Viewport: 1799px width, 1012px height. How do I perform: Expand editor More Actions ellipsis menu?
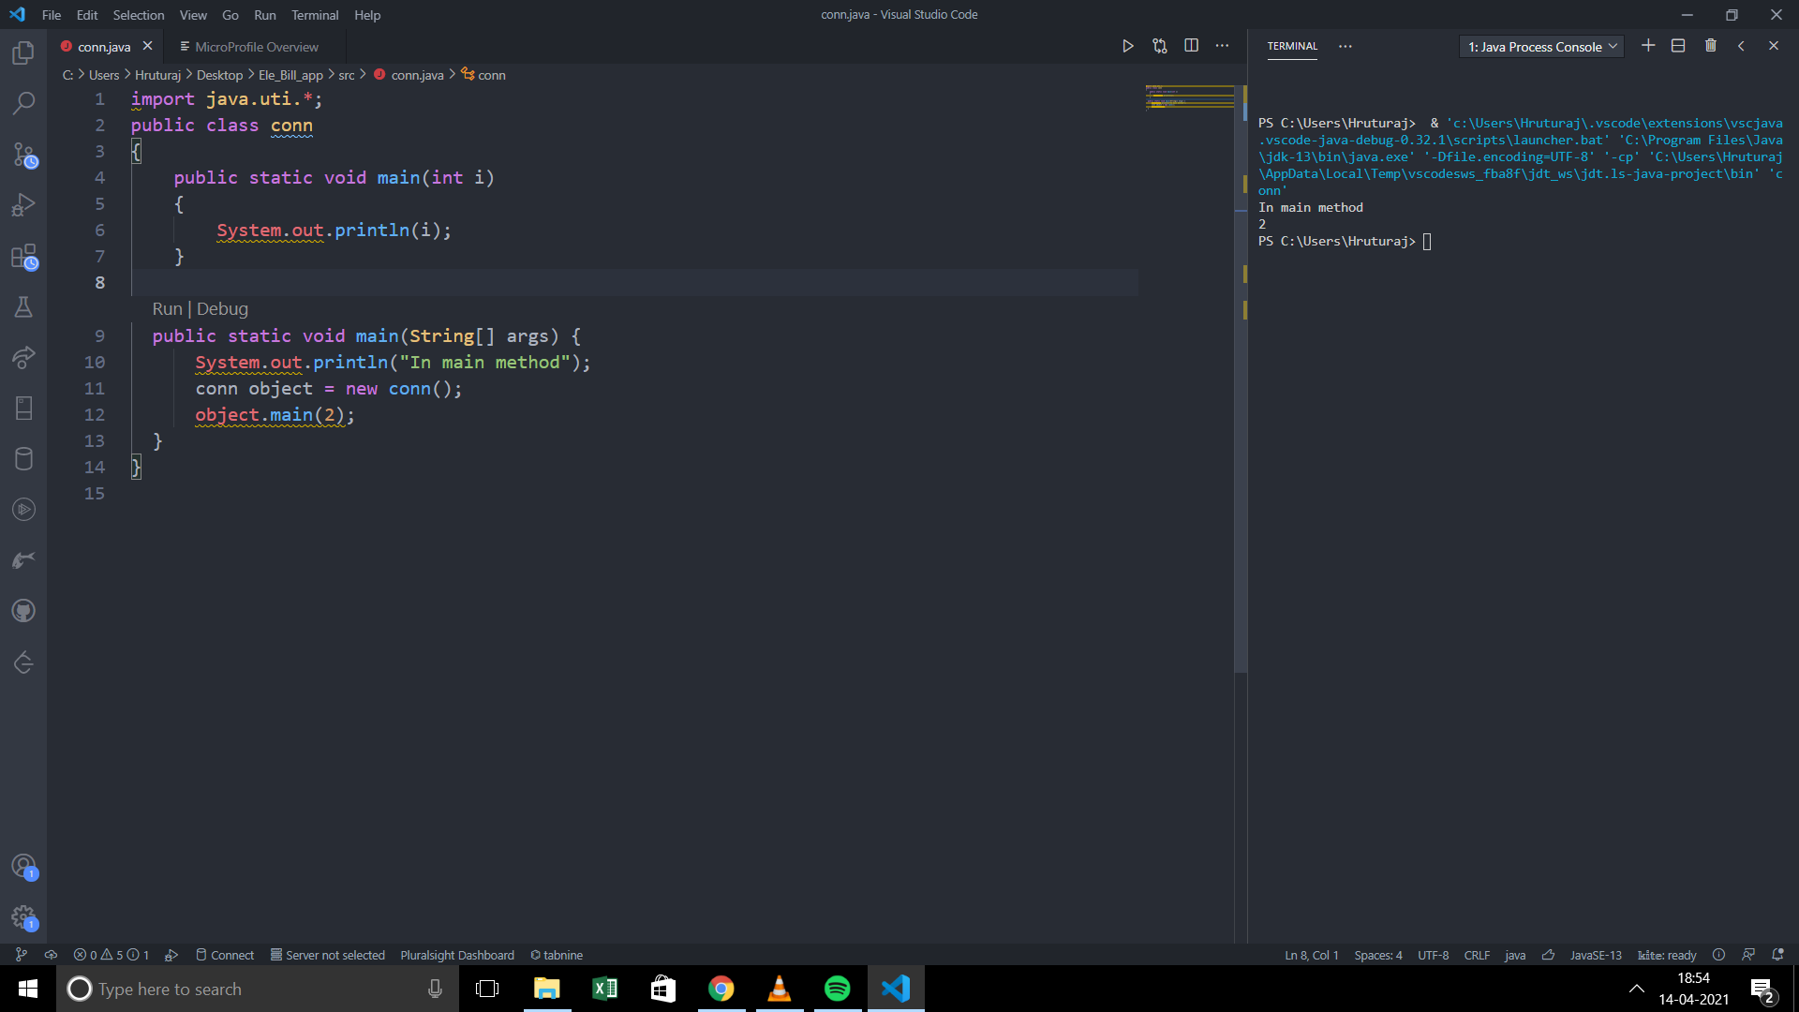[1222, 46]
